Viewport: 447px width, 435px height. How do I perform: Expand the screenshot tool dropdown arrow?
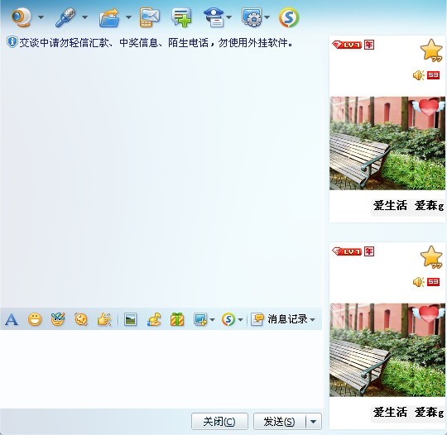213,319
